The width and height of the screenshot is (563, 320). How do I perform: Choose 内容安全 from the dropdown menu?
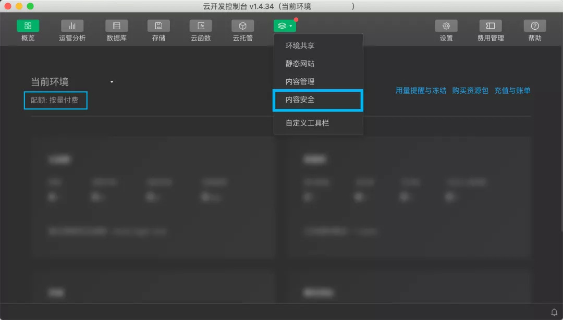(318, 100)
